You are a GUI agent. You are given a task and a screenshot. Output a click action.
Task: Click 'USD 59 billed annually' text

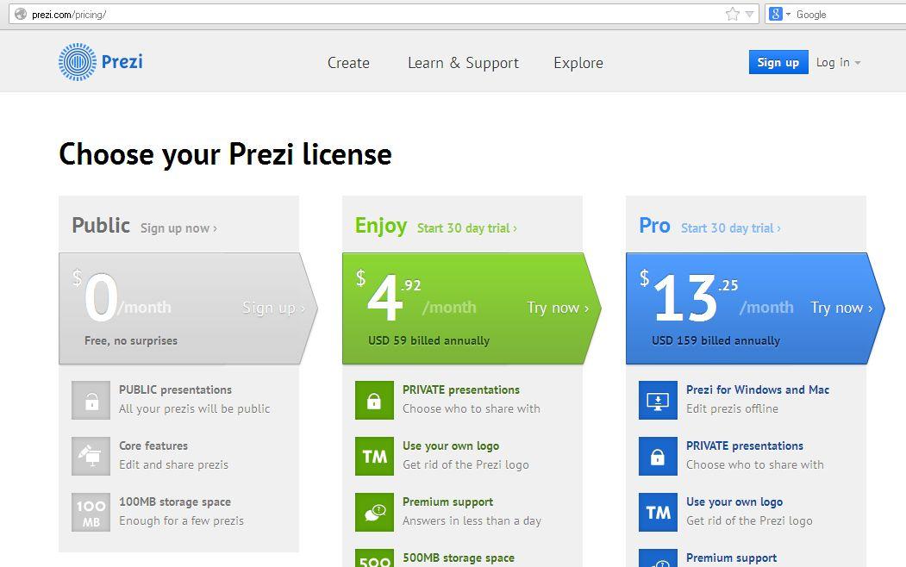[x=428, y=340]
